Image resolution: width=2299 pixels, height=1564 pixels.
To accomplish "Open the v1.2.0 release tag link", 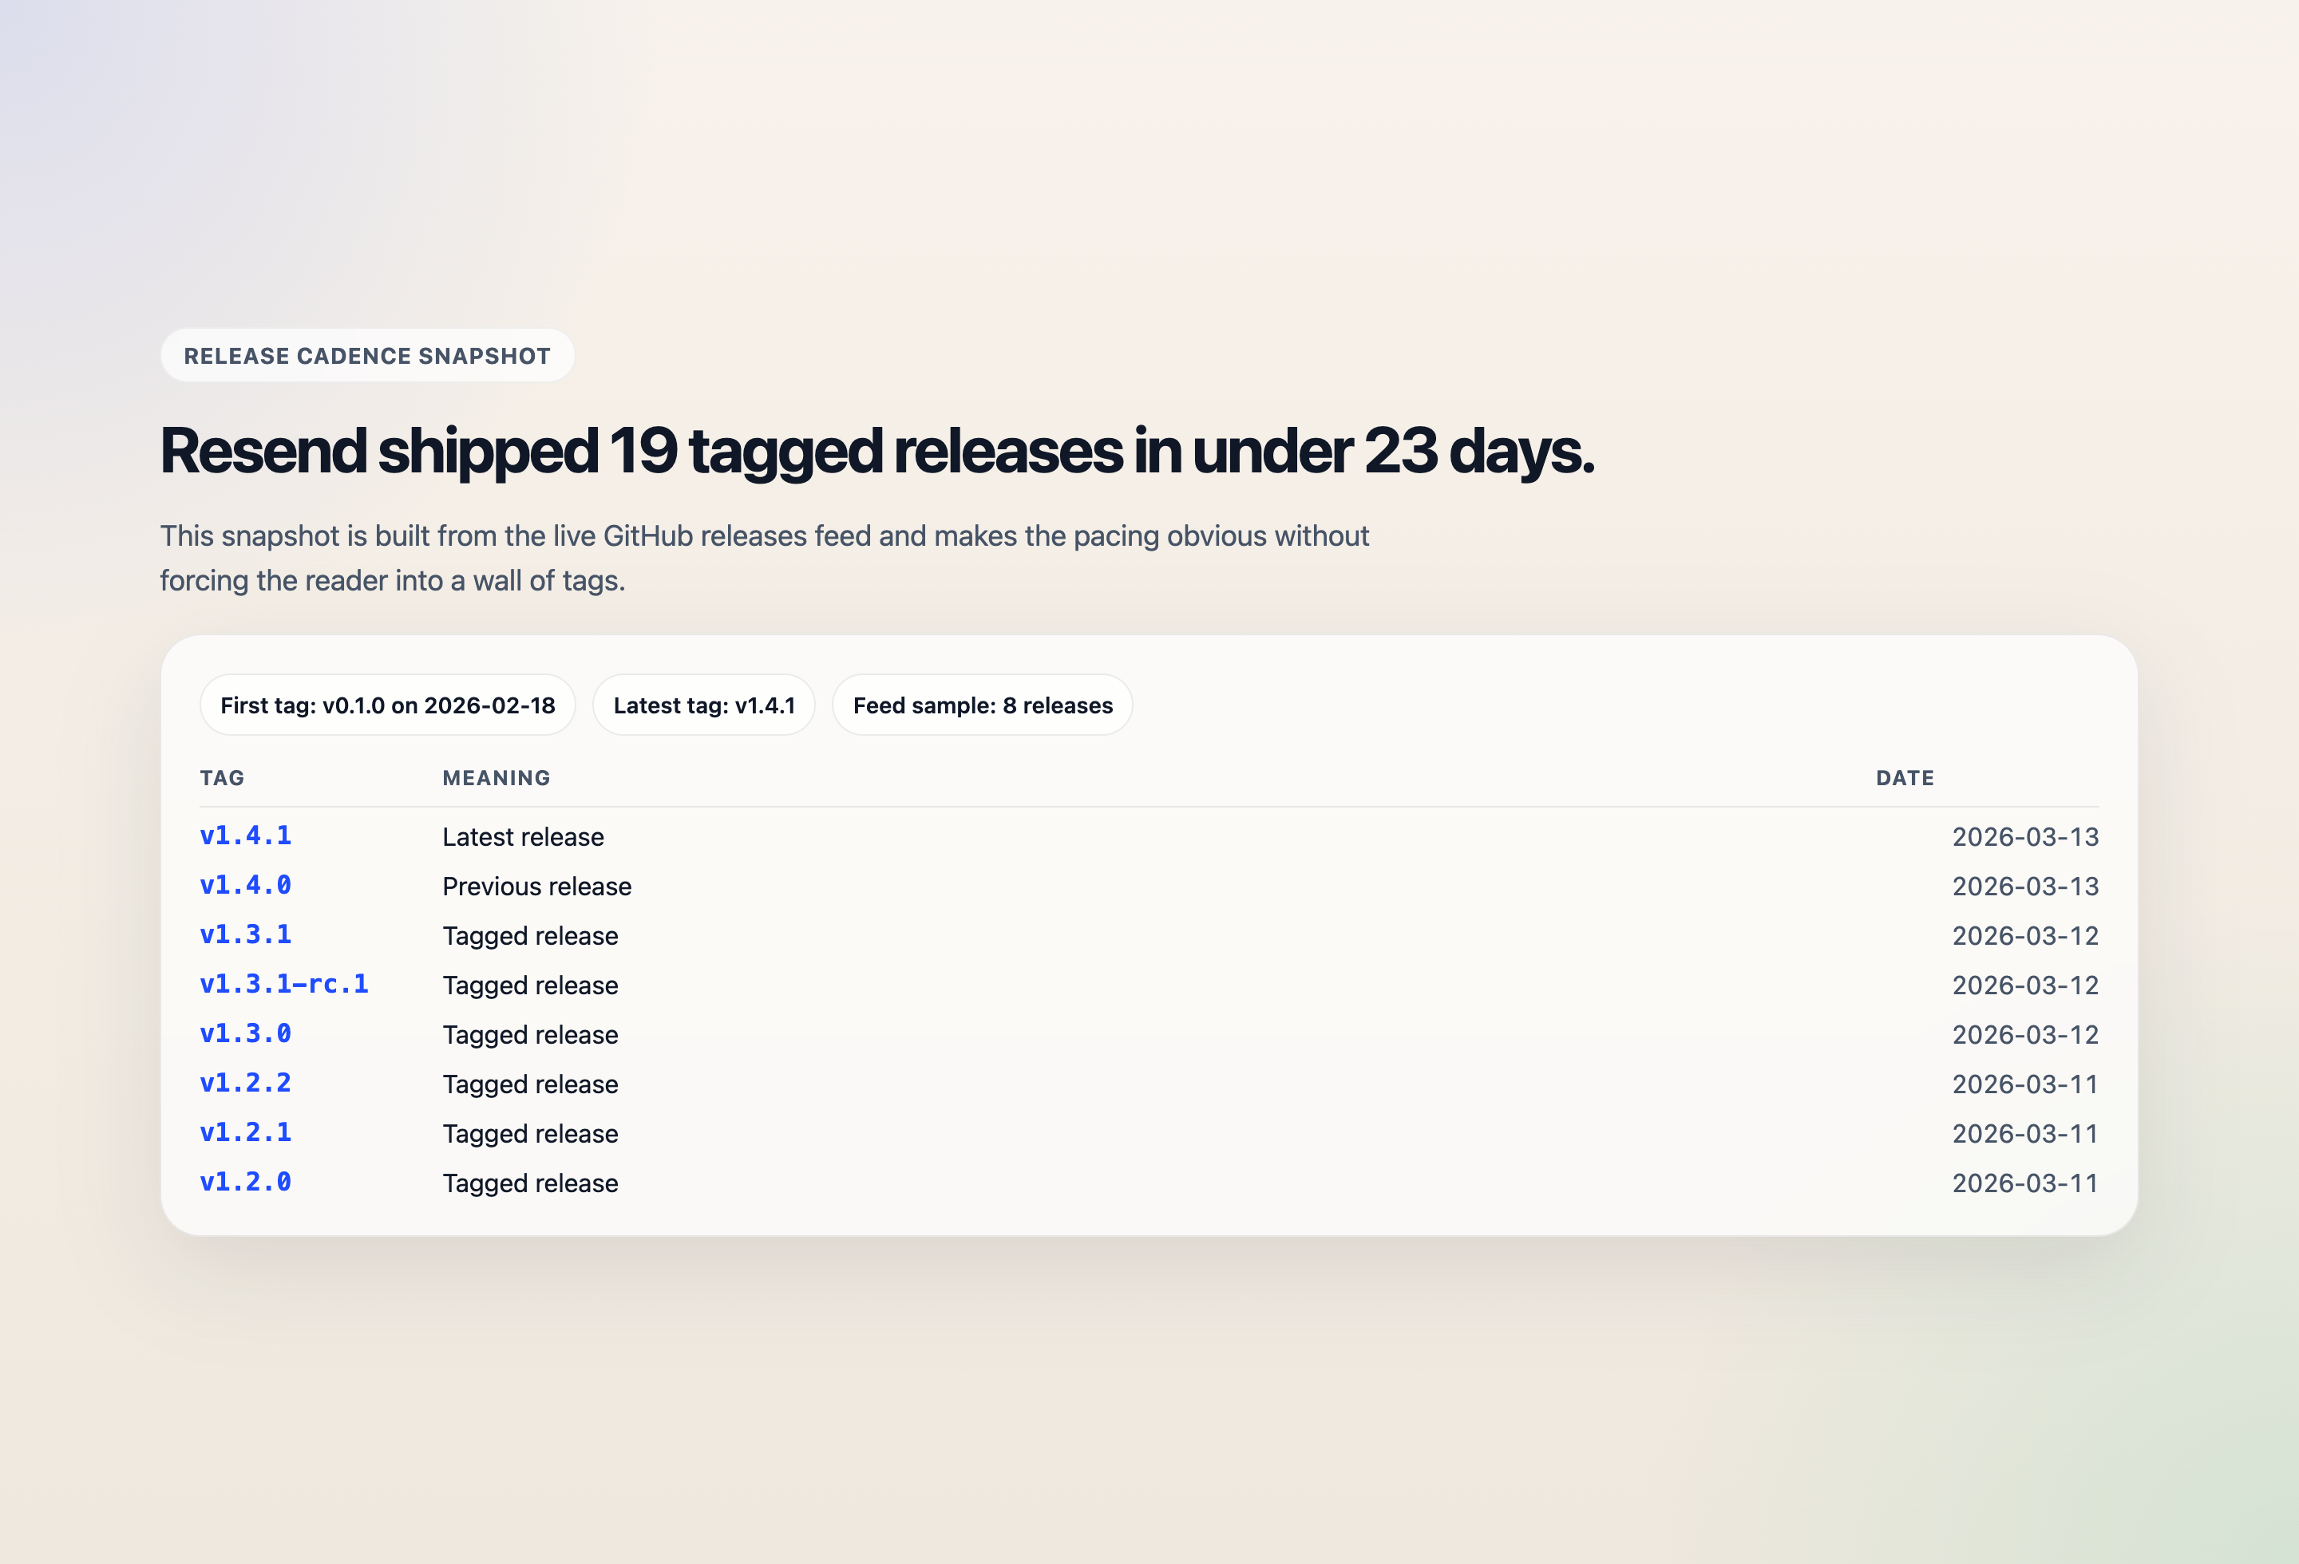I will click(x=245, y=1183).
